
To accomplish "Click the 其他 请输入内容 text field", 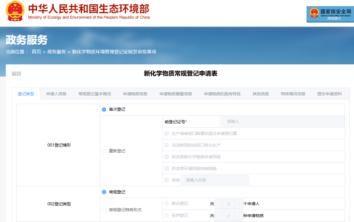I will (x=215, y=180).
